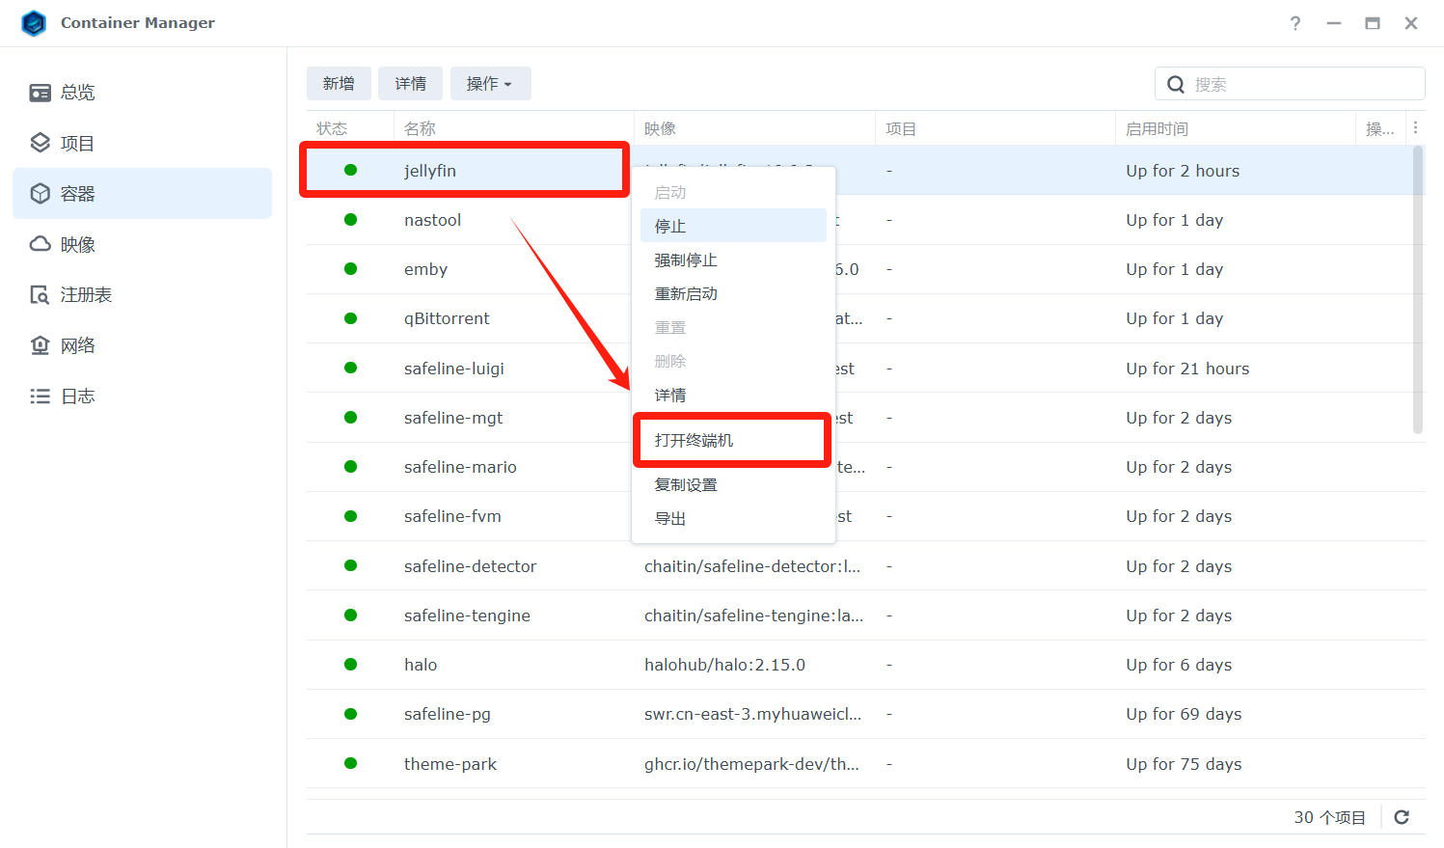Open Registry (注册表) via its sidebar icon
Screen dimensions: 1444x848
click(x=40, y=295)
